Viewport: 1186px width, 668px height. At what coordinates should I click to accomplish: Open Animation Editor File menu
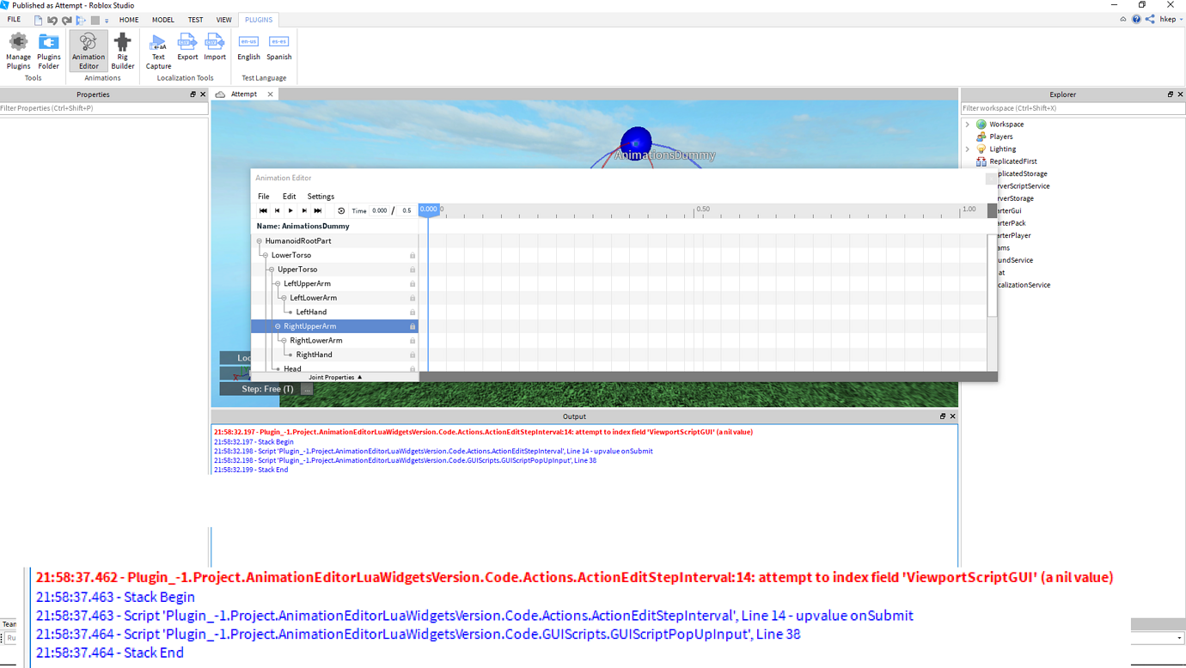(x=264, y=197)
